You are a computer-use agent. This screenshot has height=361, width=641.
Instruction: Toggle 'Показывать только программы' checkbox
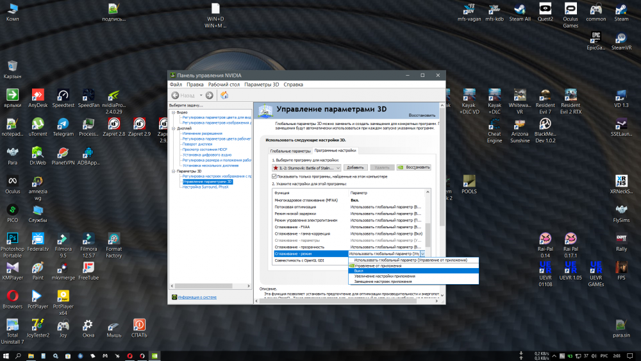(x=275, y=176)
